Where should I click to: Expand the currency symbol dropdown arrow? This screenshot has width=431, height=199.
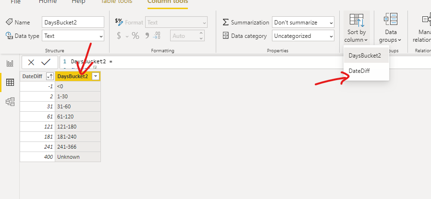127,36
